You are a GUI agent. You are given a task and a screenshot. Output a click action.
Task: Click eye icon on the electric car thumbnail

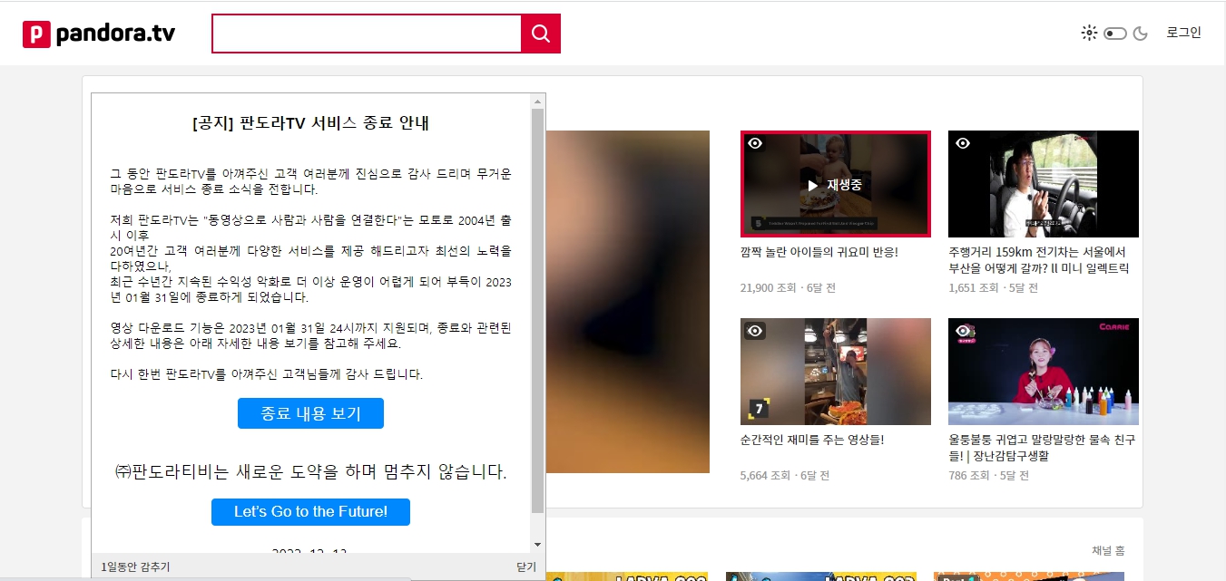[963, 143]
